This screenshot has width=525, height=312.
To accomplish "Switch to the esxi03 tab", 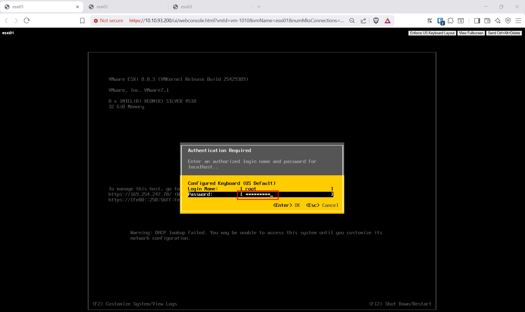I will click(210, 7).
